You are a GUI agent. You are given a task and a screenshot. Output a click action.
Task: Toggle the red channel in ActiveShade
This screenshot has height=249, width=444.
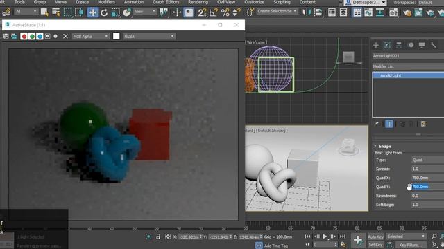[24, 36]
